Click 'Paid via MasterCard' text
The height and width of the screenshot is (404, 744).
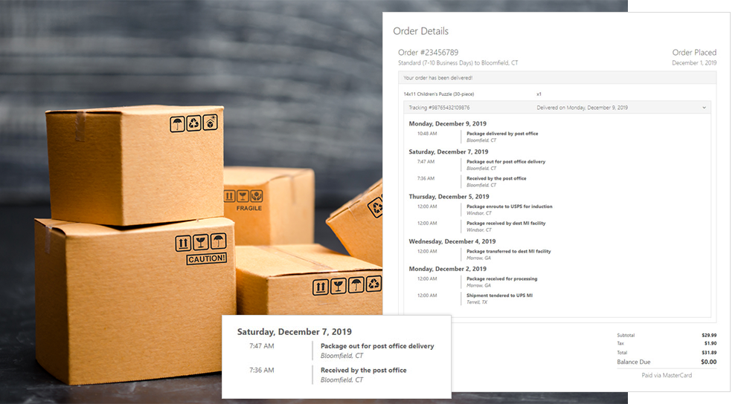pyautogui.click(x=667, y=375)
